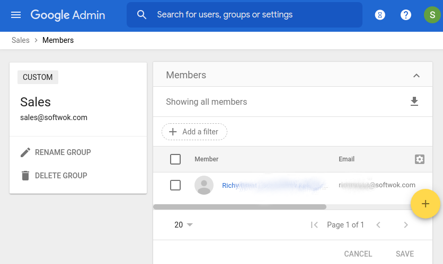Tick the checkbox for member Richy
The image size is (443, 264).
[175, 185]
